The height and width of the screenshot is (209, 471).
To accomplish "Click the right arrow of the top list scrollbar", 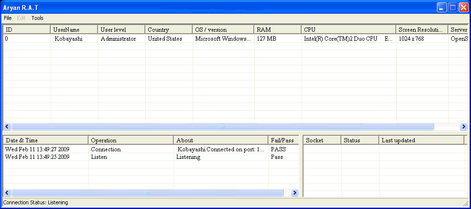I will pyautogui.click(x=463, y=127).
